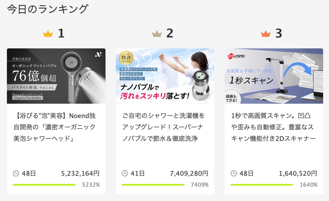Screen dimensions: 329x201
Task: Click the clock icon beside 41日
Action: point(125,174)
